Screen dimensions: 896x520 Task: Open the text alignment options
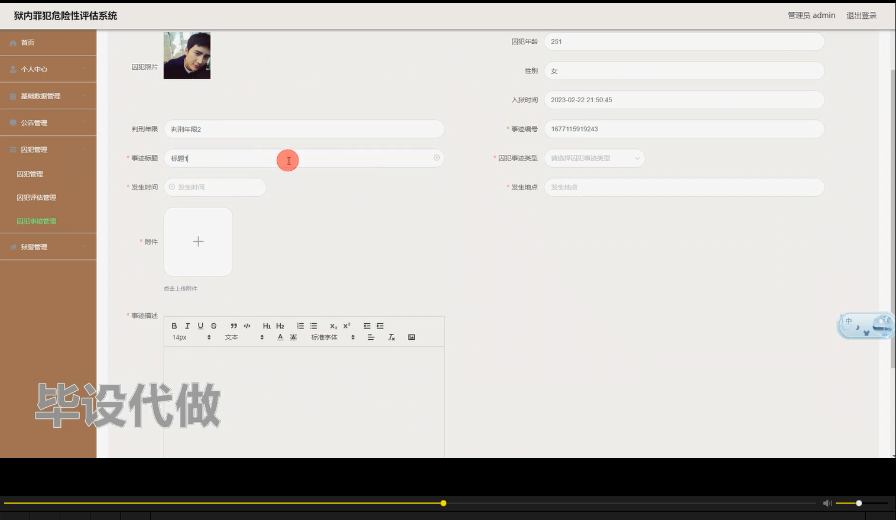point(371,337)
